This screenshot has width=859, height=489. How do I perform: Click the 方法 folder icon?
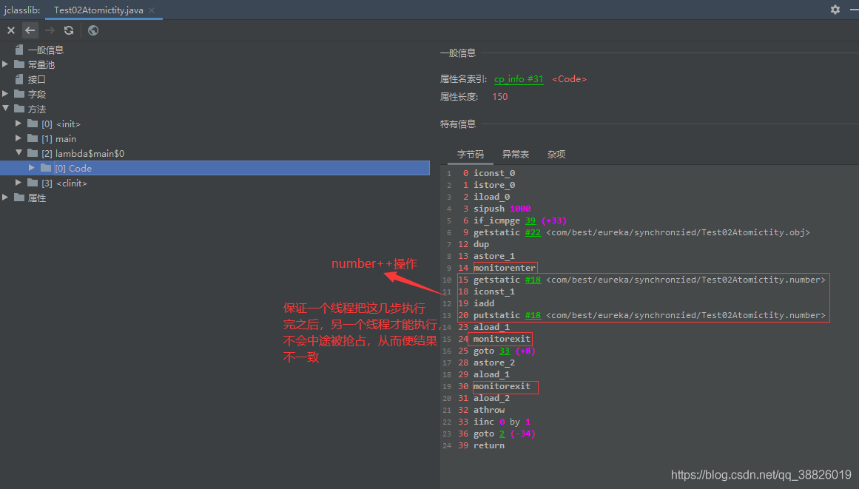19,109
